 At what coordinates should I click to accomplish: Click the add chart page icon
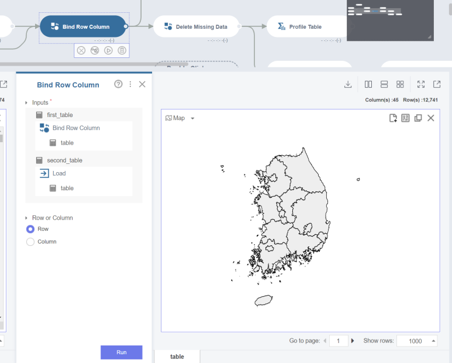(393, 118)
